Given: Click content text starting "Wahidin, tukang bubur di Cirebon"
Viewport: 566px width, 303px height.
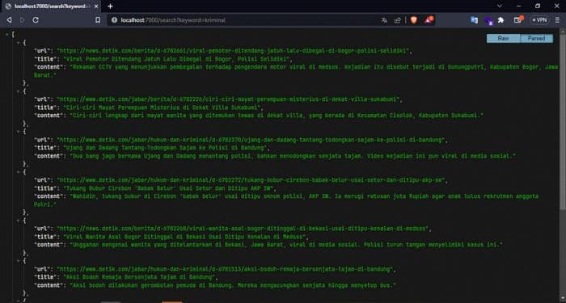Looking at the screenshot, I should point(286,200).
